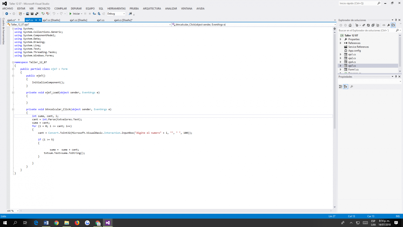This screenshot has width=403, height=227.
Task: Switch to the eje4.cs* tab
Action: pos(12,20)
